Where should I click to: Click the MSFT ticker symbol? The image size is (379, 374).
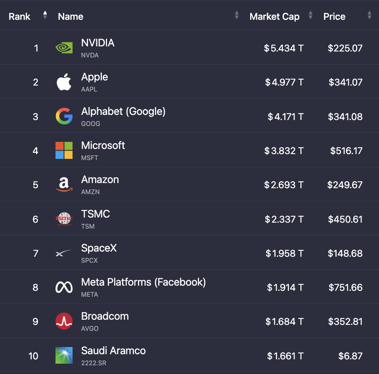pos(90,158)
